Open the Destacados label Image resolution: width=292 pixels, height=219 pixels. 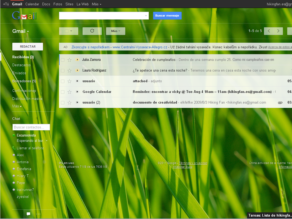pyautogui.click(x=21, y=65)
